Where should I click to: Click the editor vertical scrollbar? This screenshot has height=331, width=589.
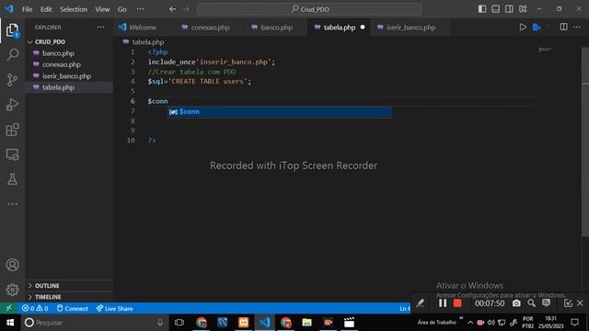click(x=585, y=142)
